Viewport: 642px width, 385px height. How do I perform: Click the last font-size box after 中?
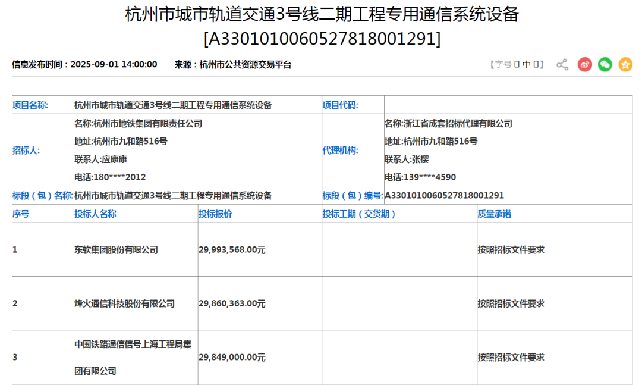(x=536, y=64)
